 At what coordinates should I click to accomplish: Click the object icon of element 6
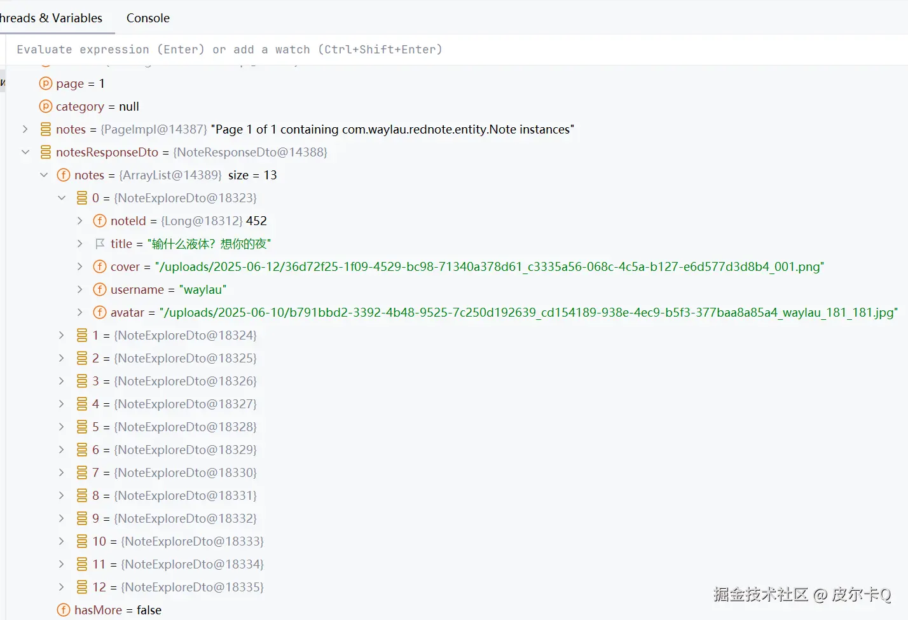pyautogui.click(x=82, y=450)
